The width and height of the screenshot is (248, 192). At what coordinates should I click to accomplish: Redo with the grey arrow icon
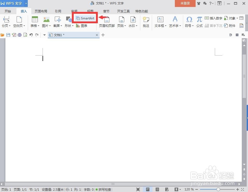pos(37,35)
